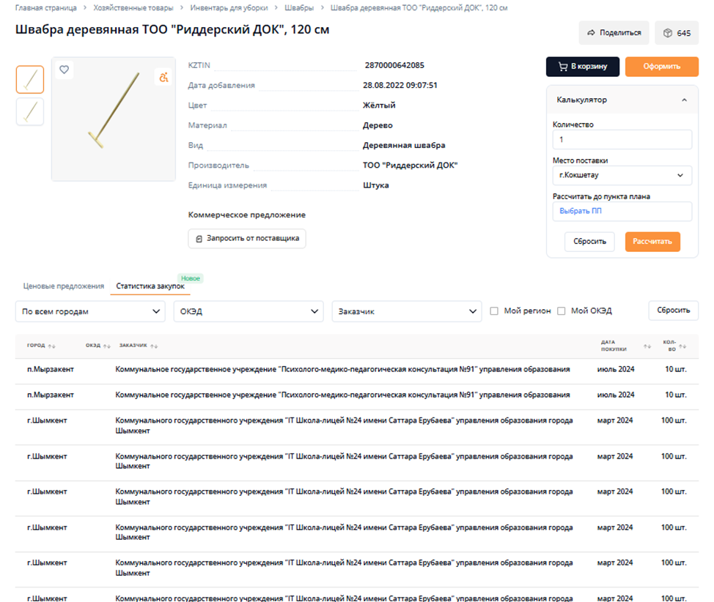Viewport: 714px width, 602px height.
Task: Click the orange accessibility icon on product image
Action: (163, 77)
